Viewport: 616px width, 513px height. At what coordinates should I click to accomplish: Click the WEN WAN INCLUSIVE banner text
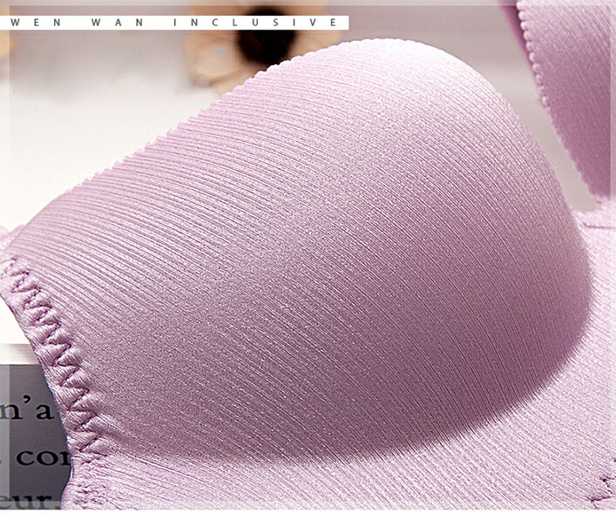pos(174,22)
